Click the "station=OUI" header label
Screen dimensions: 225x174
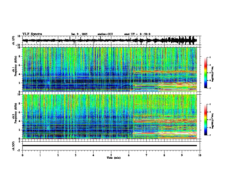105,34
